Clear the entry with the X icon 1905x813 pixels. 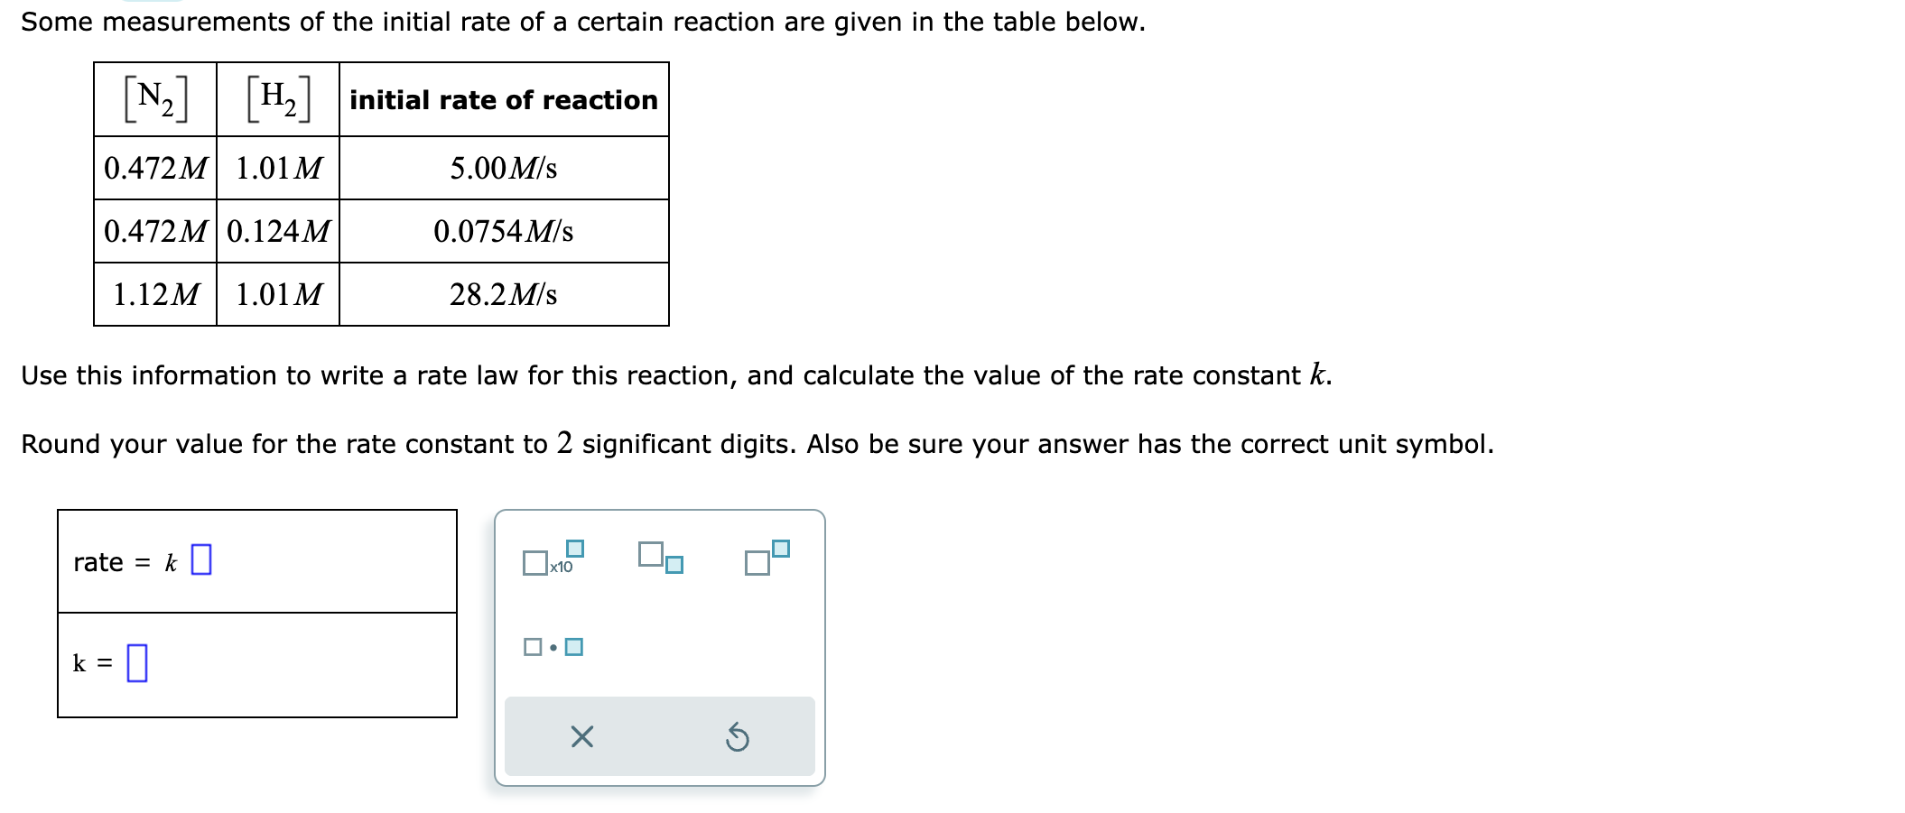[582, 737]
